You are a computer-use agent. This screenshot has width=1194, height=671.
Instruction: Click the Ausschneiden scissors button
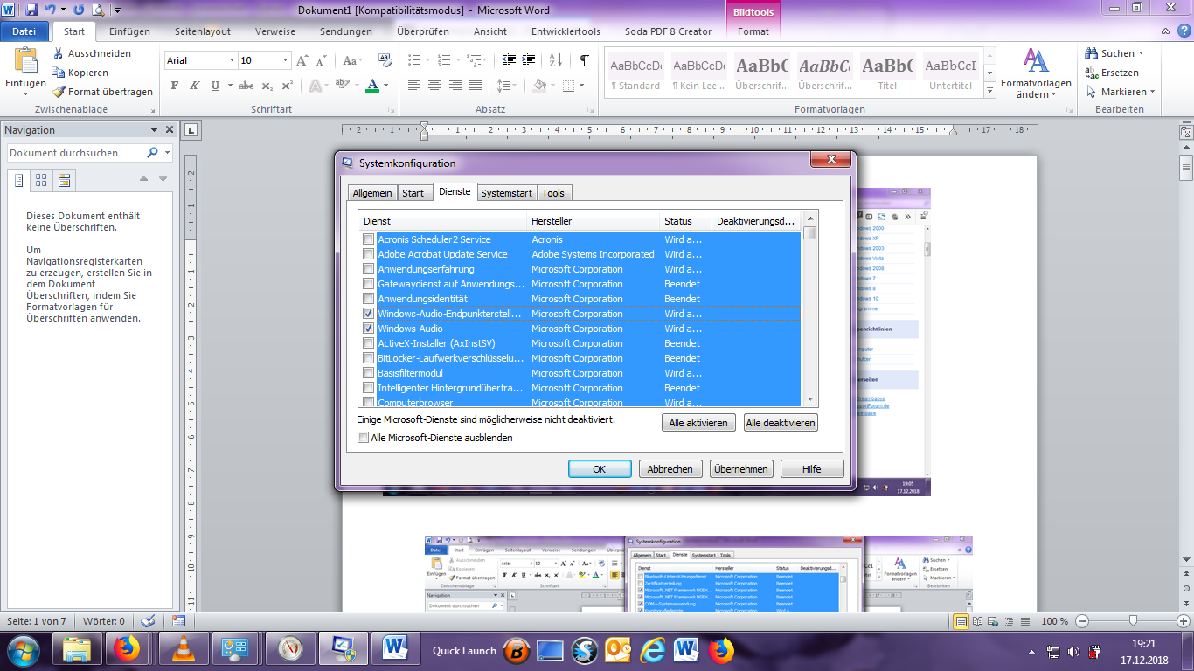[x=91, y=53]
